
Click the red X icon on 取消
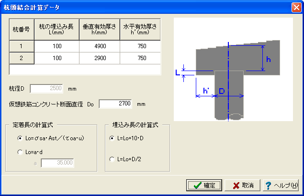(x=236, y=186)
